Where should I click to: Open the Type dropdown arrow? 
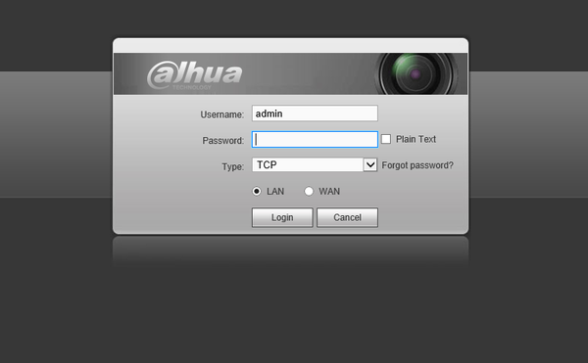370,164
